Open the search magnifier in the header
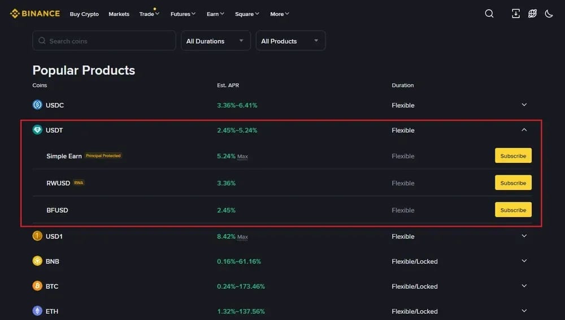 [489, 14]
